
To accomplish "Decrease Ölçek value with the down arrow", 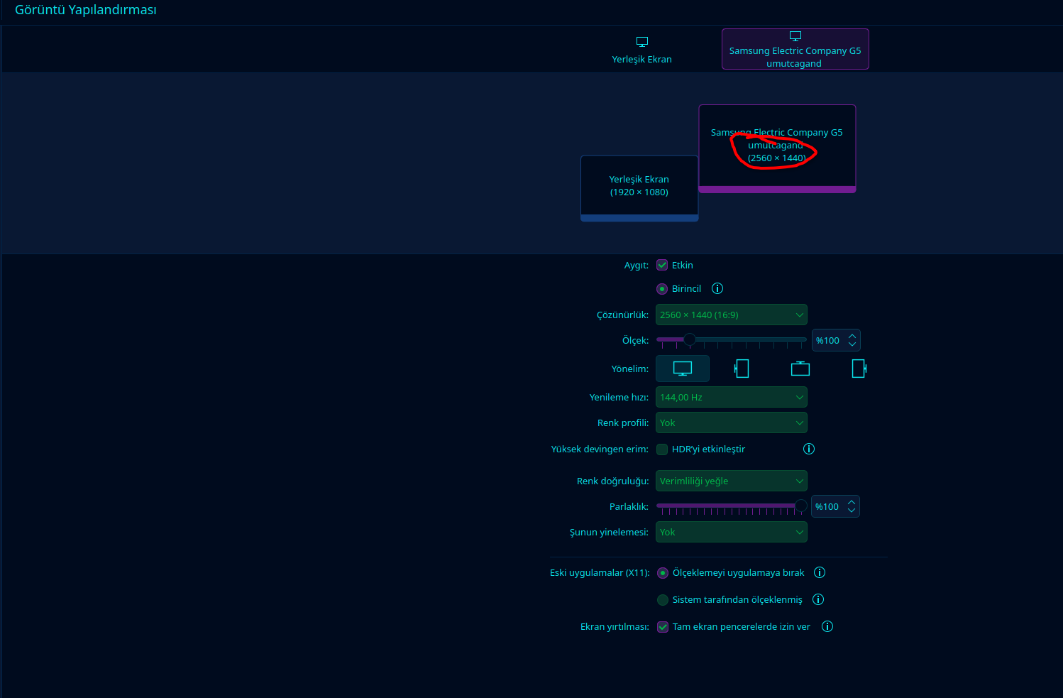I will coord(852,344).
